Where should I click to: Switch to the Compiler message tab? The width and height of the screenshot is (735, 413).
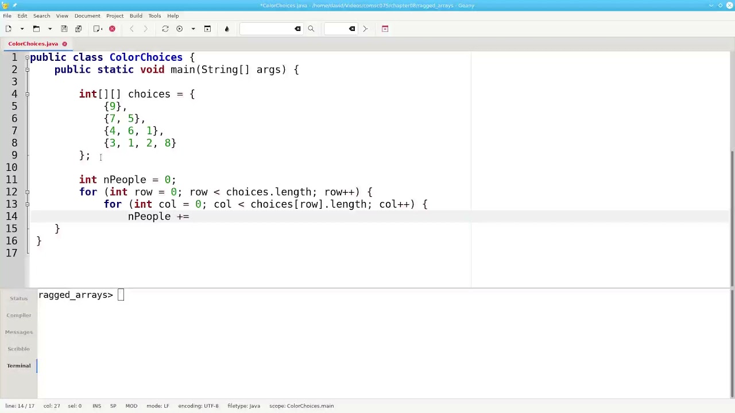click(18, 315)
